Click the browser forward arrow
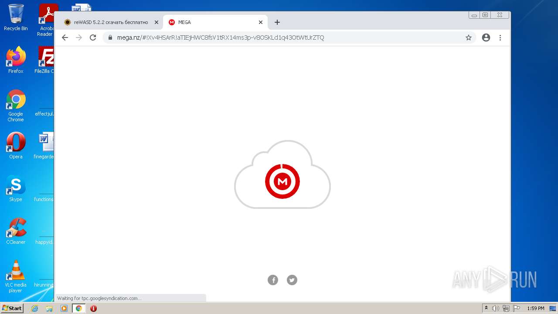This screenshot has width=558, height=314. [x=79, y=38]
